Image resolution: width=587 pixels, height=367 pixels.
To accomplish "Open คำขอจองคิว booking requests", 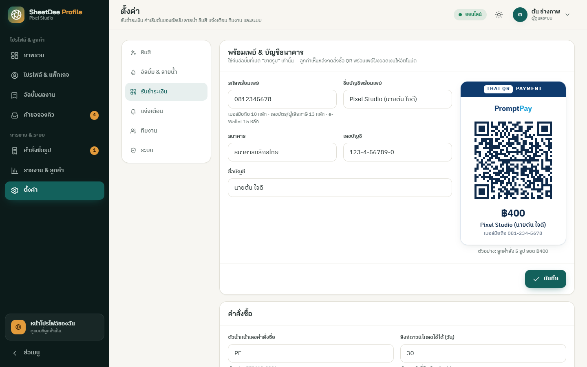I will [x=55, y=115].
